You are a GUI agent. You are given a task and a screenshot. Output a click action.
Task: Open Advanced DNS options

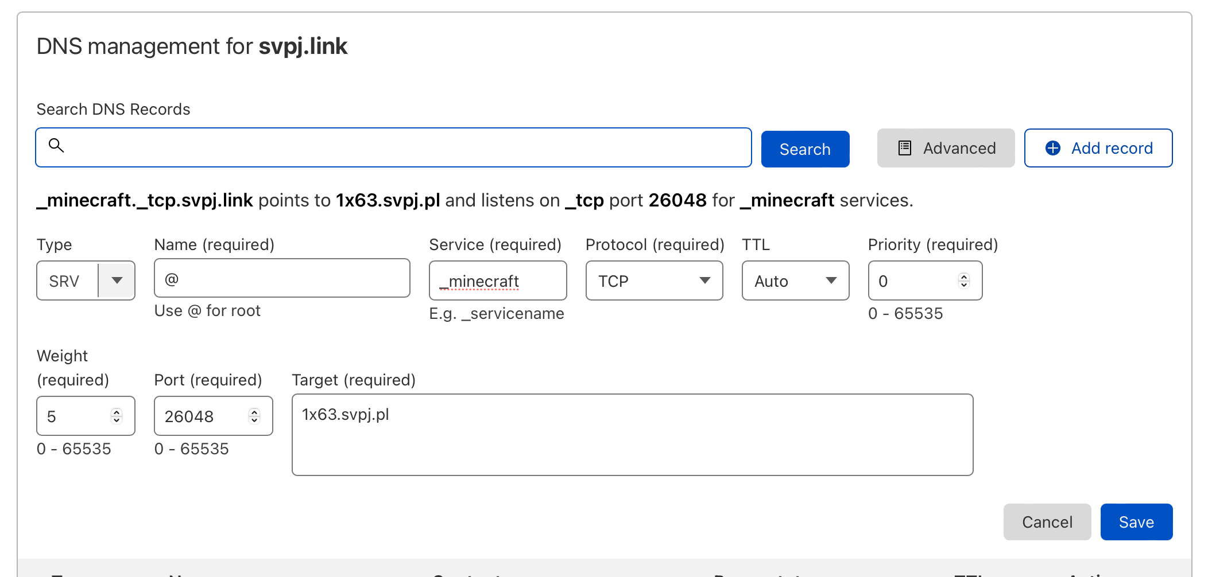[946, 148]
